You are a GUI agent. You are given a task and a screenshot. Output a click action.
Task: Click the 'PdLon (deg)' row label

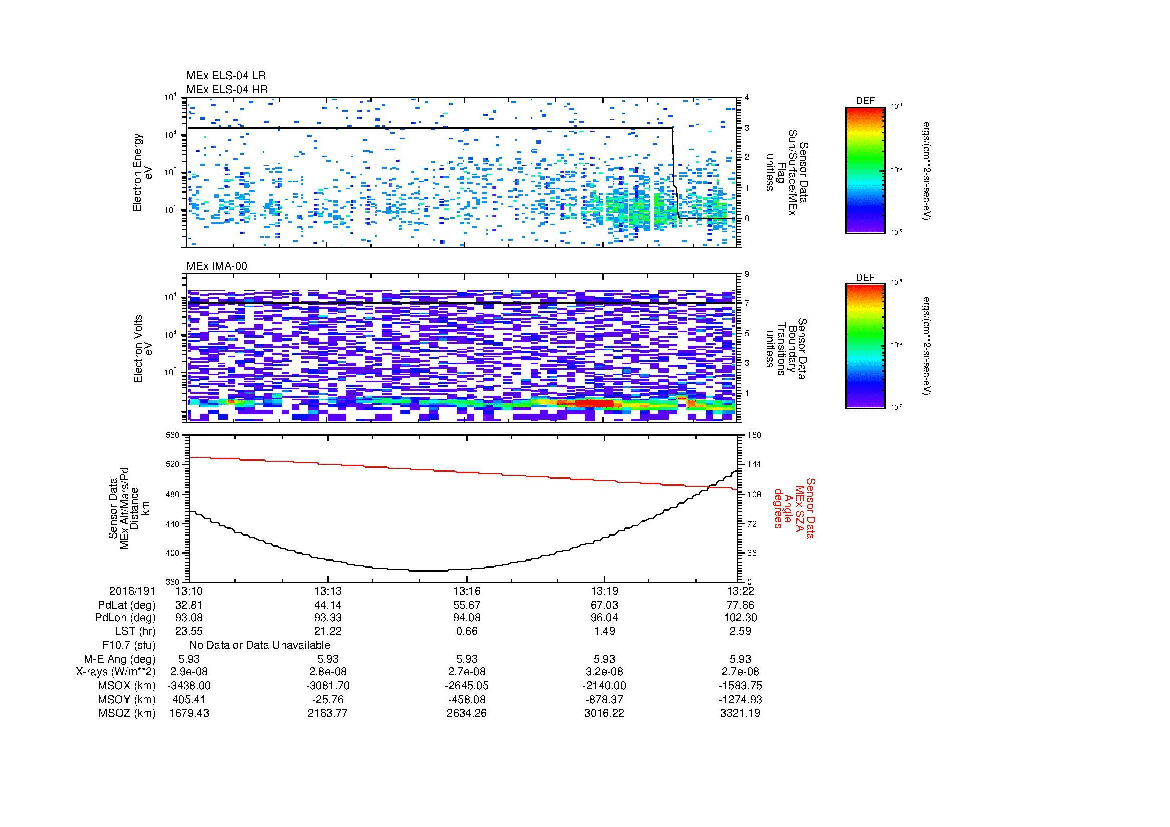[x=125, y=618]
